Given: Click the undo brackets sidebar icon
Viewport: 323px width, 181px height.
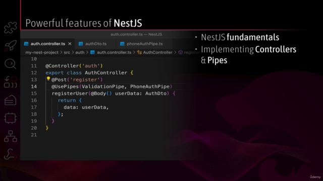Looking at the screenshot, I should coord(10,82).
